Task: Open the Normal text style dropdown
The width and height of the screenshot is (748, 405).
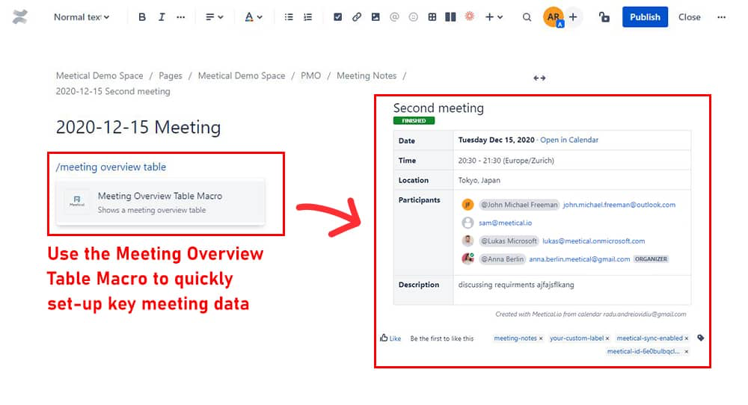Action: point(81,17)
